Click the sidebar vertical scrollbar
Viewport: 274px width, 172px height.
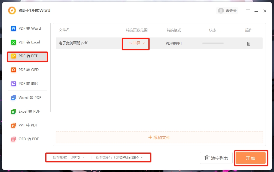pyautogui.click(x=50, y=67)
